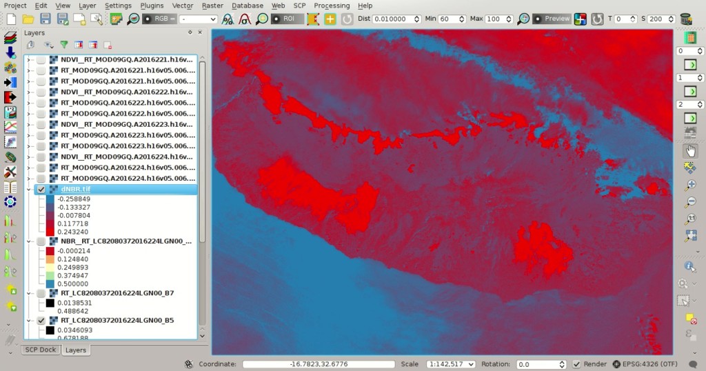706x371 pixels.
Task: Click the -0.258849 blue legend swatch
Action: (x=50, y=199)
